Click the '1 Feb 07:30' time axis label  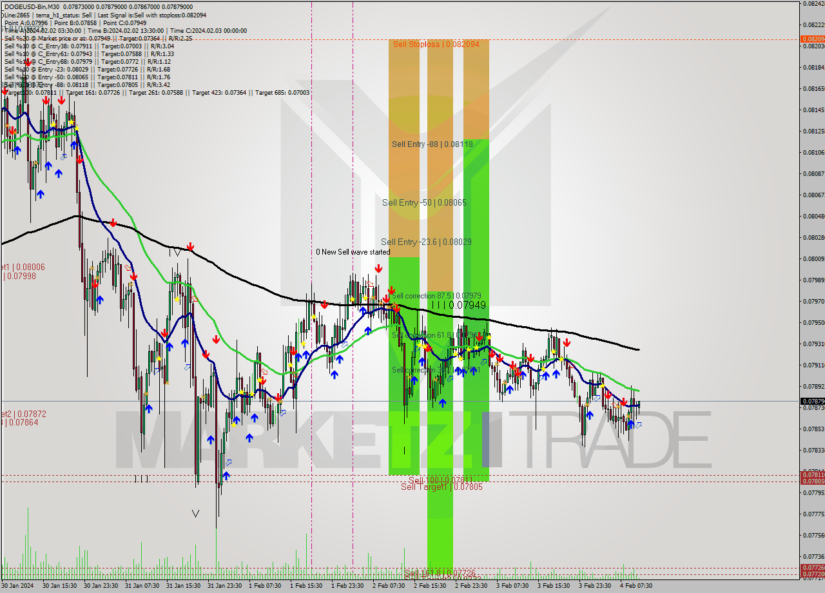265,586
